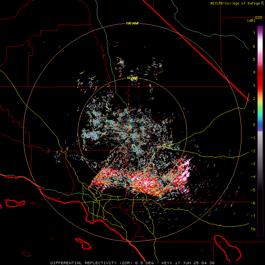Click the -2 value on color scale

(x=253, y=151)
